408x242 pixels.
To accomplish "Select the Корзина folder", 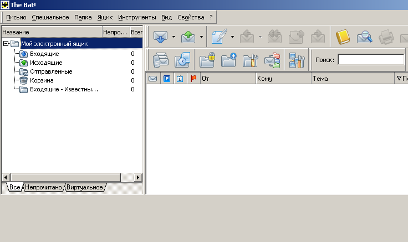I will (42, 80).
